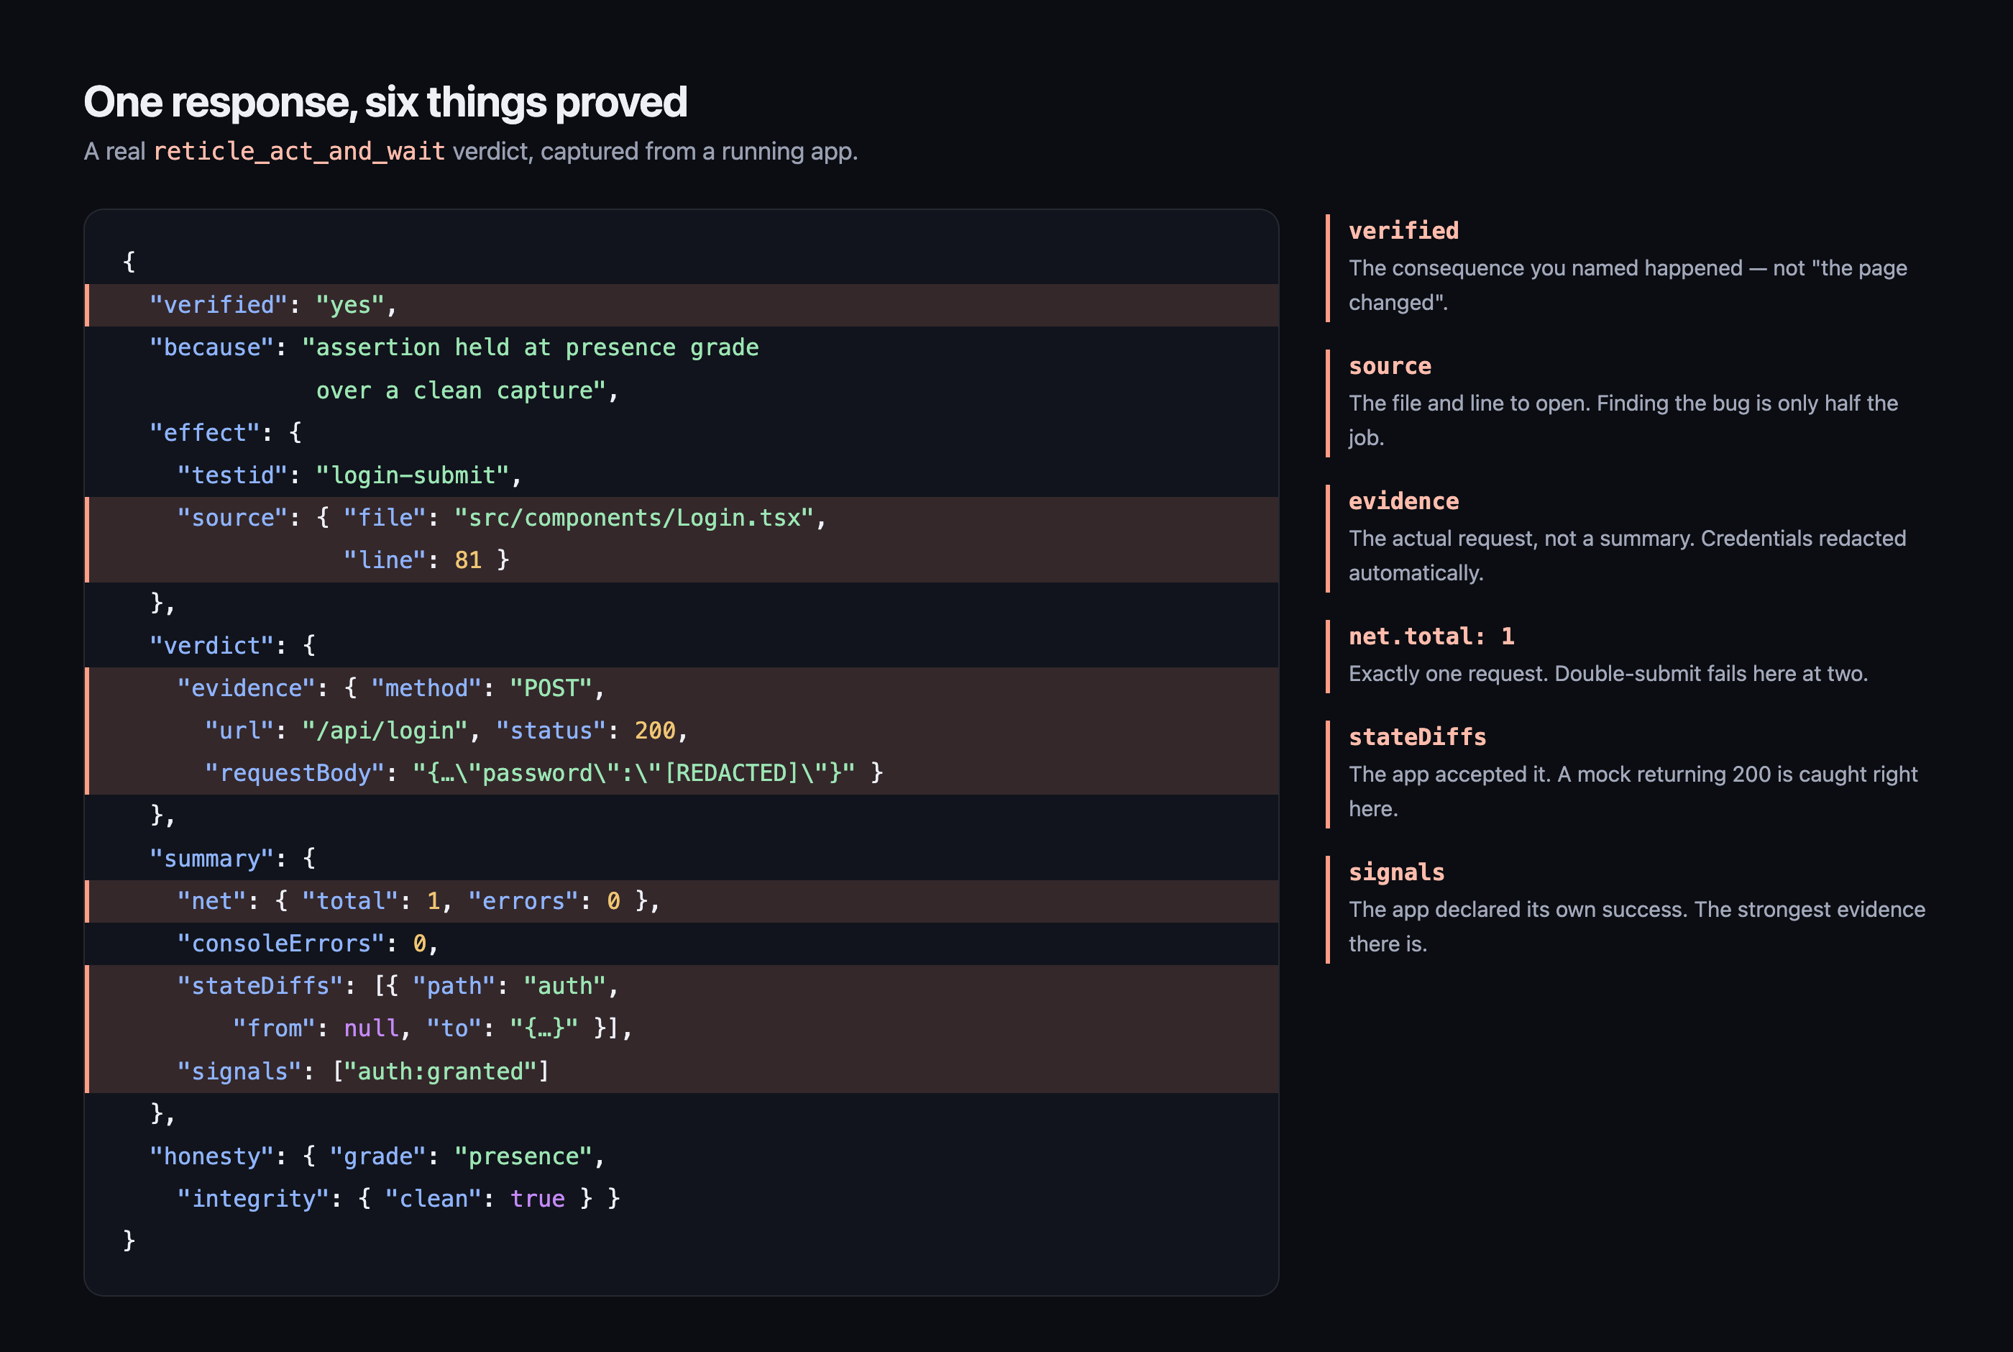Click the "effect" key in the JSON

[205, 433]
